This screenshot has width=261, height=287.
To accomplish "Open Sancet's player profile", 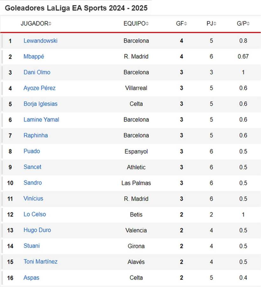I will [x=32, y=167].
